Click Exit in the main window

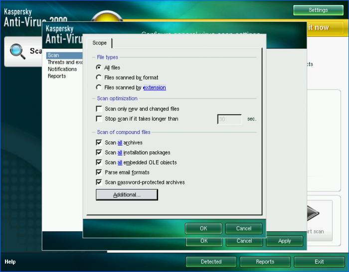(x=319, y=262)
